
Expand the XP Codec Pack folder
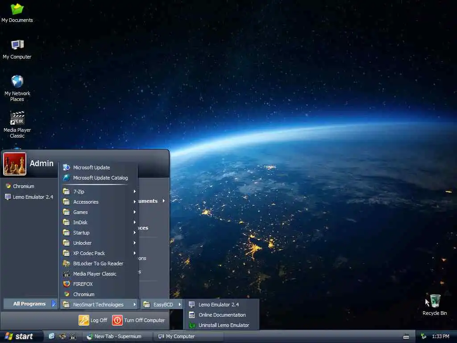click(99, 253)
